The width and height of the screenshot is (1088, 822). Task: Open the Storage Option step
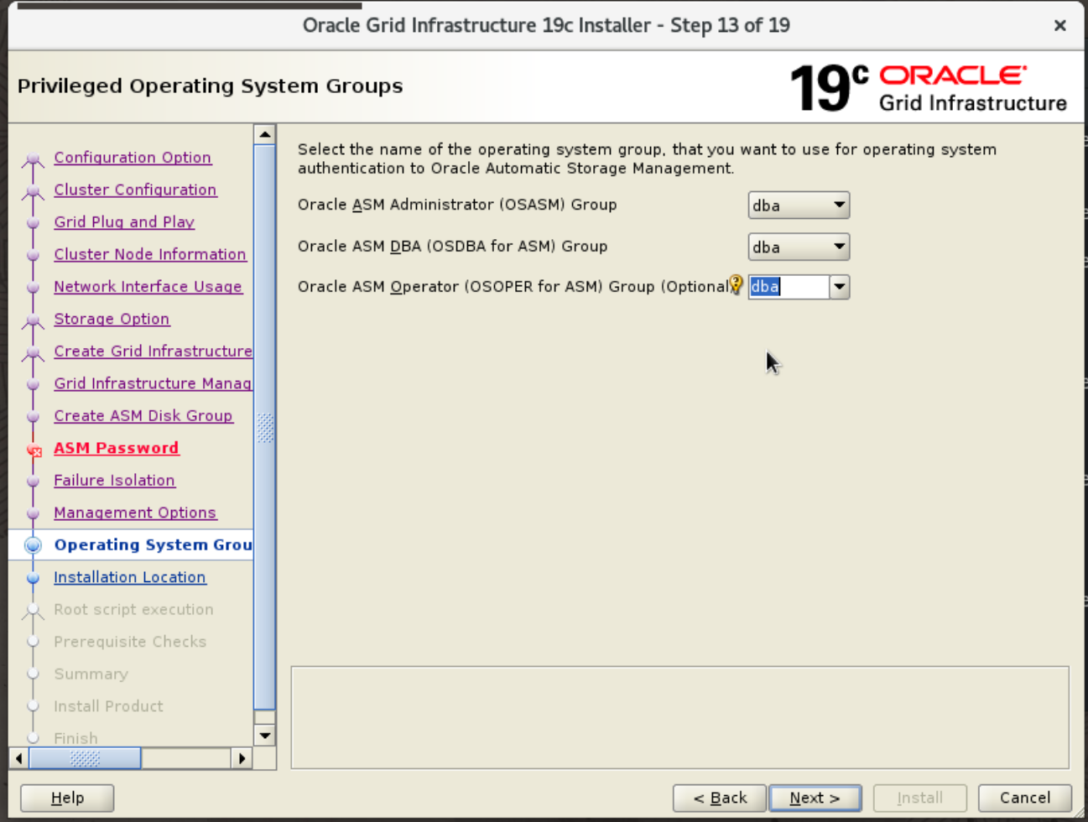tap(112, 319)
